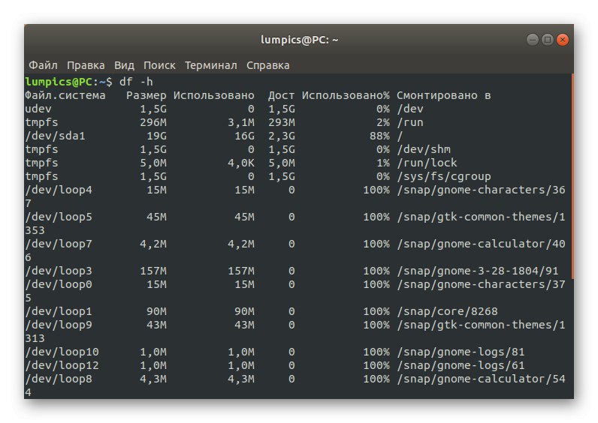Click the /dev/loop10 device name
The image size is (598, 423).
click(x=62, y=352)
